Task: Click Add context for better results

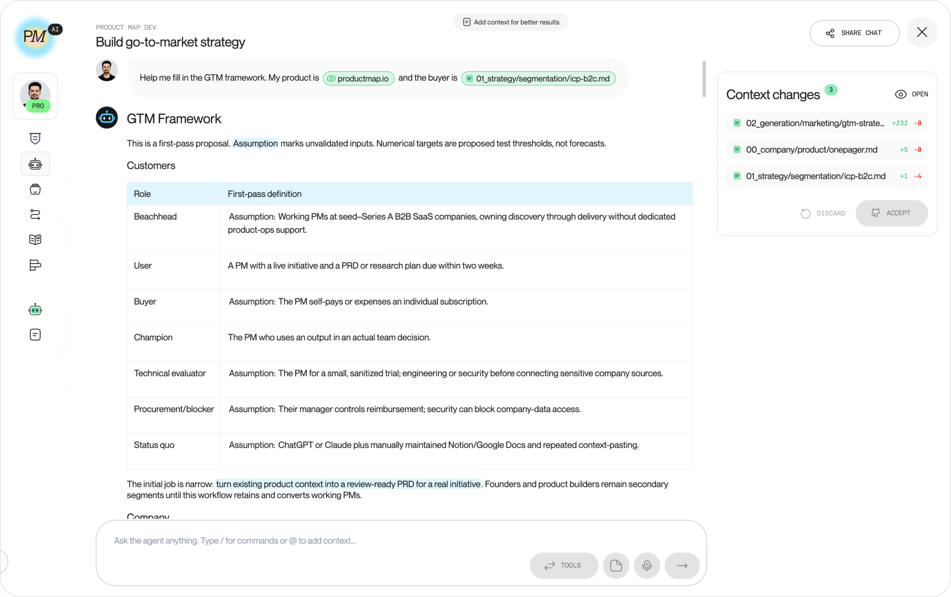Action: pos(511,22)
